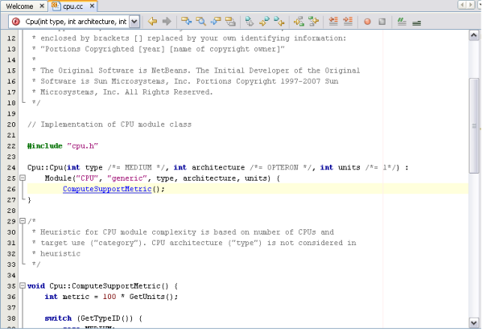Click "Microsystems, Inc. All Rights Reserved." on line 17
483x332 pixels.
[126, 92]
